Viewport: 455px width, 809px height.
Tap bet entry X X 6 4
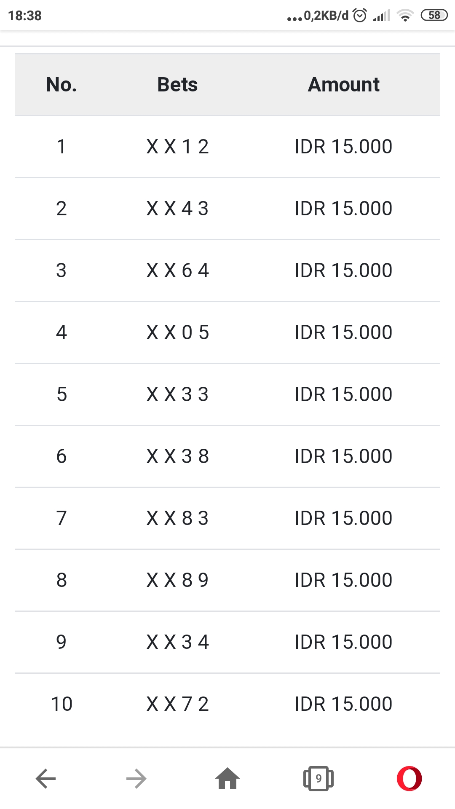pos(177,271)
